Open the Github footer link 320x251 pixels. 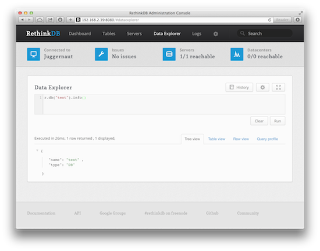(212, 213)
